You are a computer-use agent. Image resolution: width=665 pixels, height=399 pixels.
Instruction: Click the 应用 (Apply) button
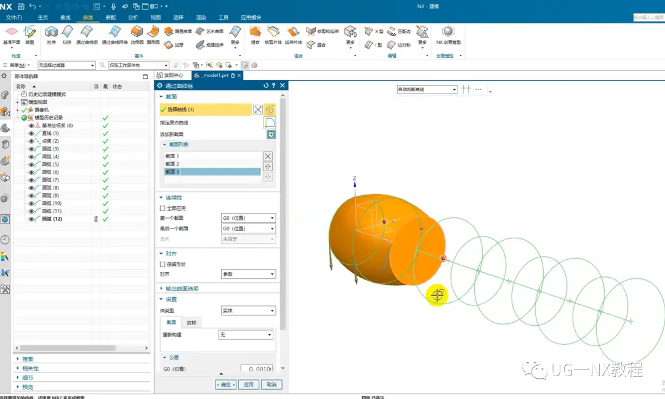249,385
